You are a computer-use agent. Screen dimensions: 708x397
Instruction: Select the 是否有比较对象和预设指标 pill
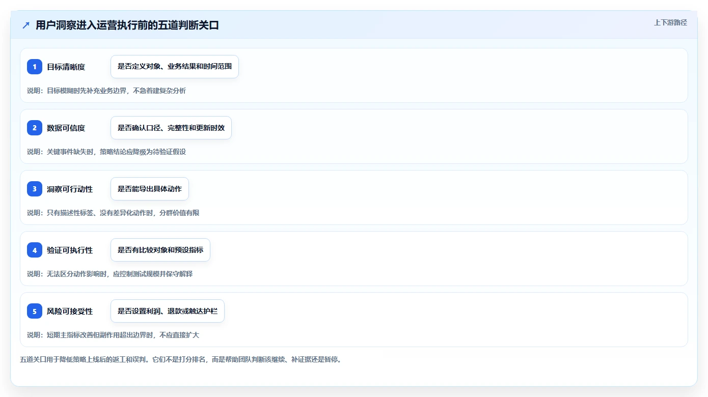click(160, 250)
